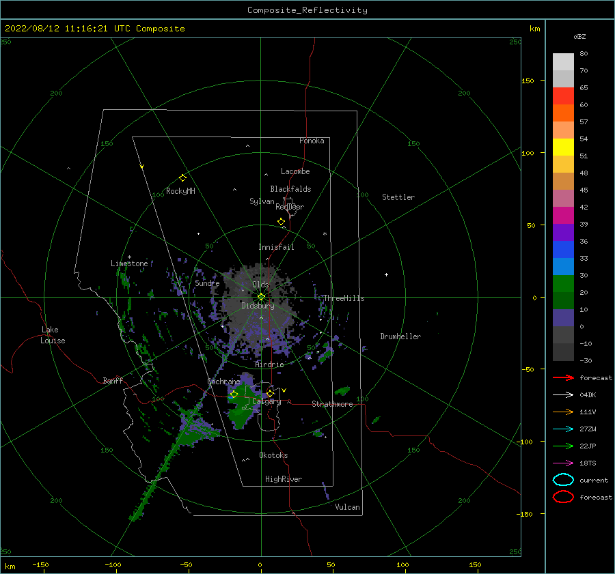Click the red swatch in dBZ scale
The height and width of the screenshot is (574, 615).
[x=563, y=96]
